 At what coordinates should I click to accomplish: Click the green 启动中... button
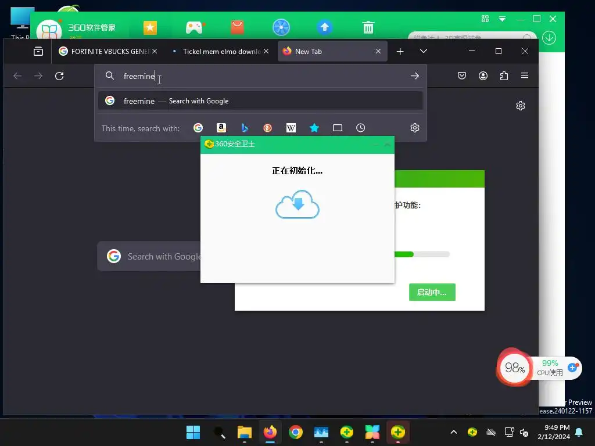[432, 292]
